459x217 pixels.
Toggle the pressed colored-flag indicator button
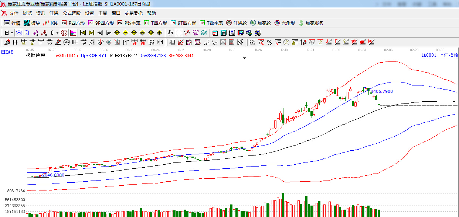[x=72, y=33]
